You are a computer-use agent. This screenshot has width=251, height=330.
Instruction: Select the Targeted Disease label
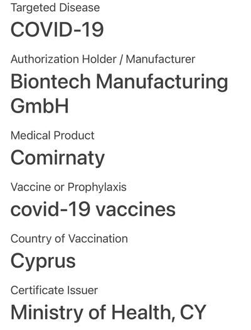(55, 8)
